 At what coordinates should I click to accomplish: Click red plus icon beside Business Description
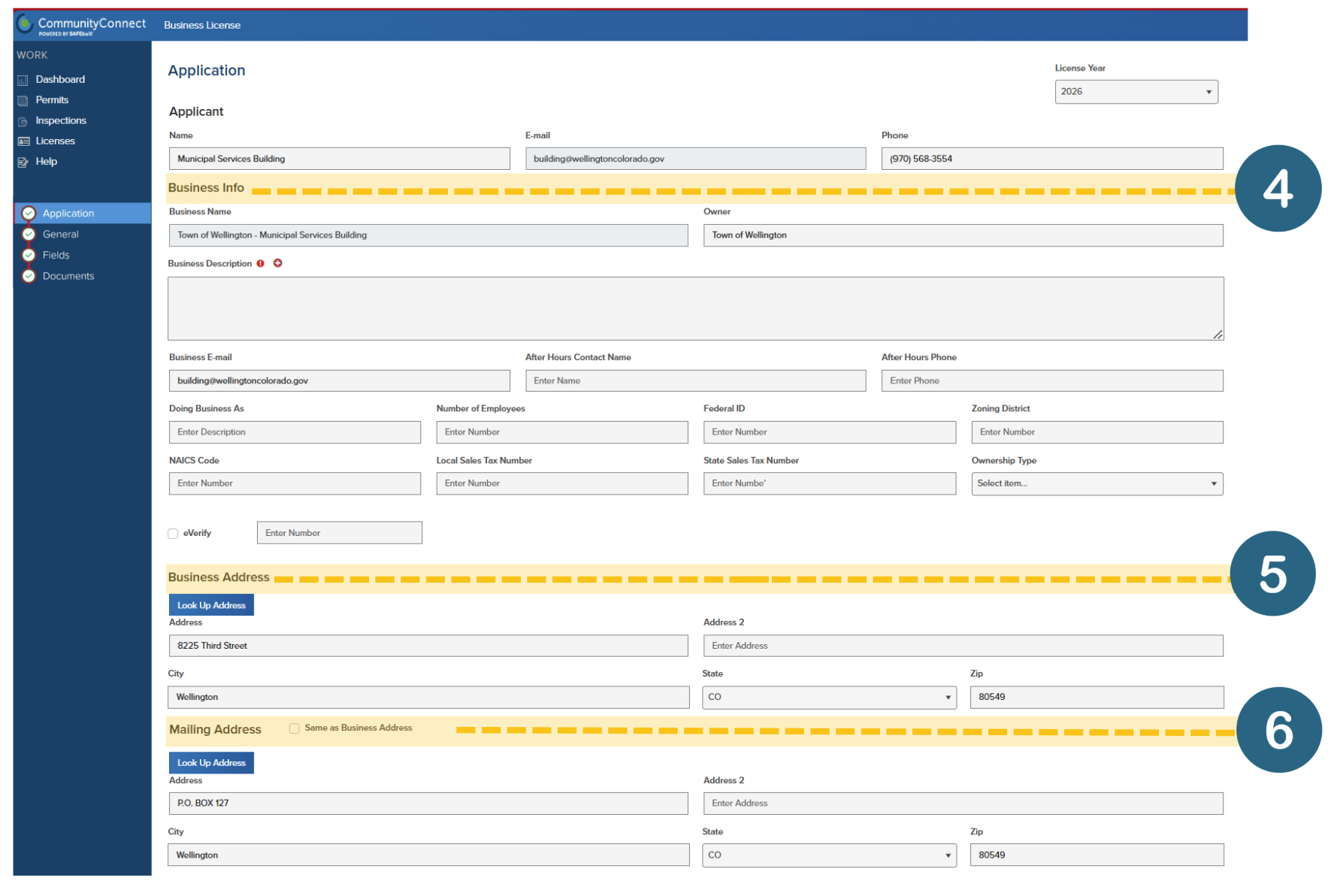277,263
